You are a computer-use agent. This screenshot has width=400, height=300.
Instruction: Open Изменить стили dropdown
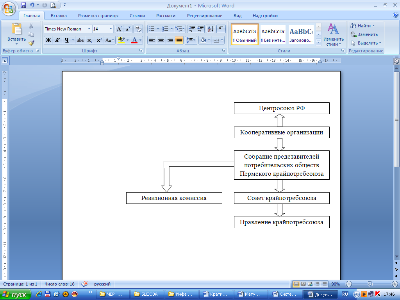[x=334, y=35]
